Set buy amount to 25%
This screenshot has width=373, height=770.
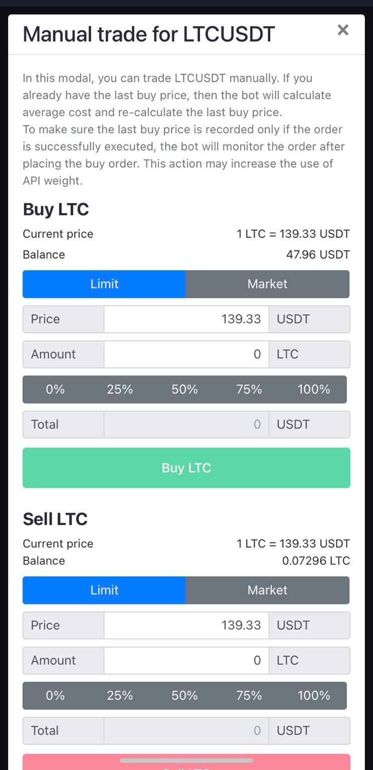[x=120, y=390]
